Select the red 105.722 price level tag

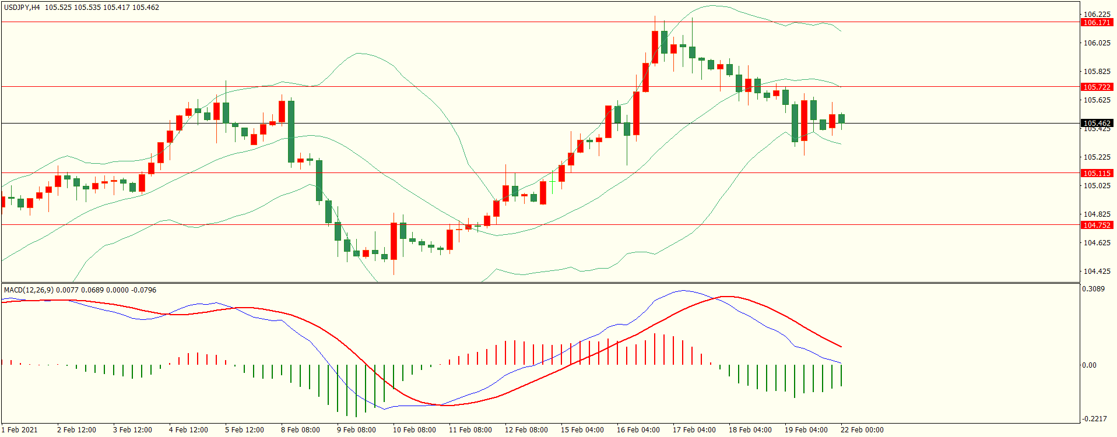tap(1096, 87)
